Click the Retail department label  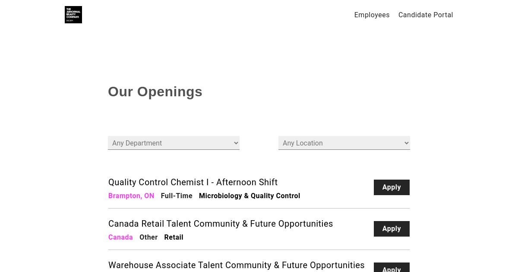point(174,237)
